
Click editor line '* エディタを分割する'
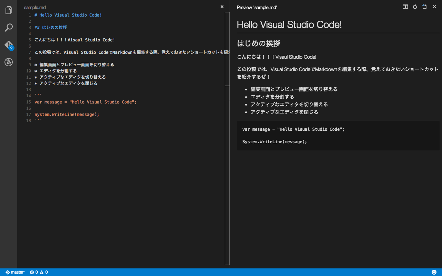click(x=56, y=71)
